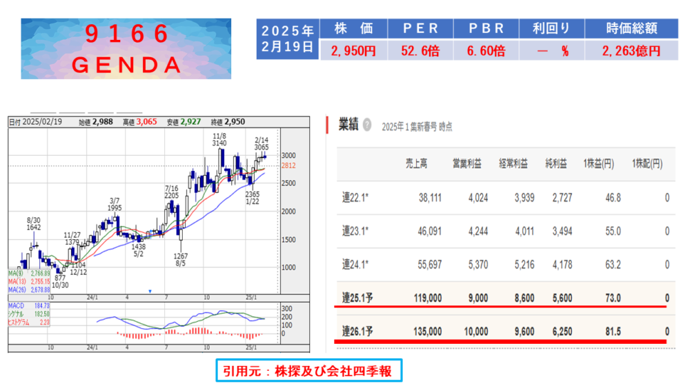This screenshot has width=690, height=388.
Task: Click the MA(13) 2,755.15 legend entry
Action: (x=29, y=282)
